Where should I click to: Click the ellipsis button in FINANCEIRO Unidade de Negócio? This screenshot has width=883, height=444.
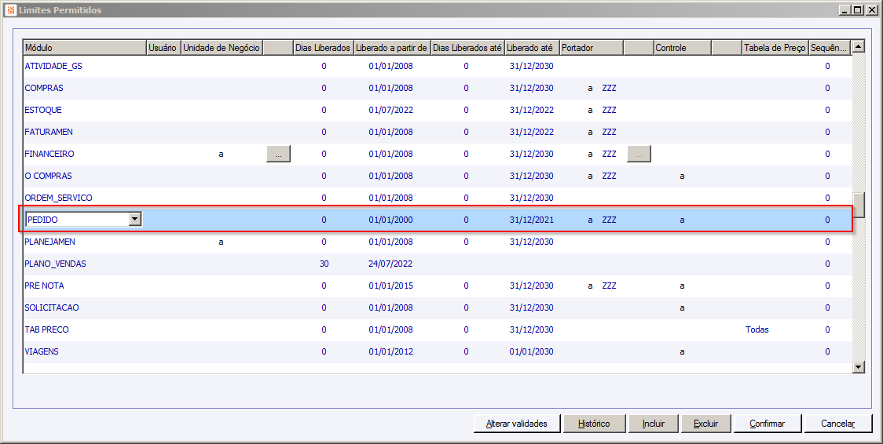tap(278, 154)
